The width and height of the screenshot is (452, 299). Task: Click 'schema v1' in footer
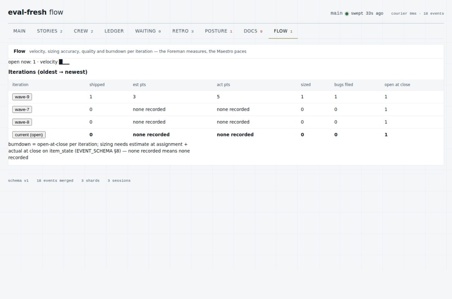pyautogui.click(x=18, y=181)
